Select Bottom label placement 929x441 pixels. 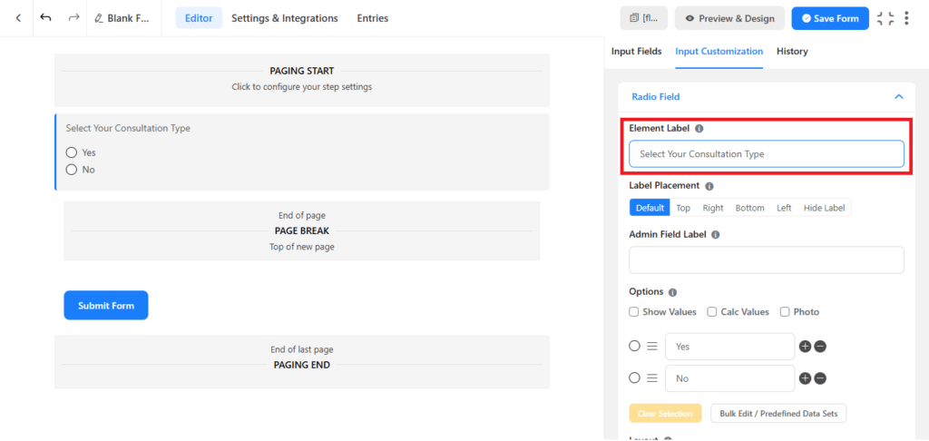749,208
